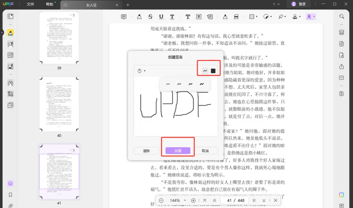Close the 女人花 tab
Screen dimensions: 353x208
117,5
